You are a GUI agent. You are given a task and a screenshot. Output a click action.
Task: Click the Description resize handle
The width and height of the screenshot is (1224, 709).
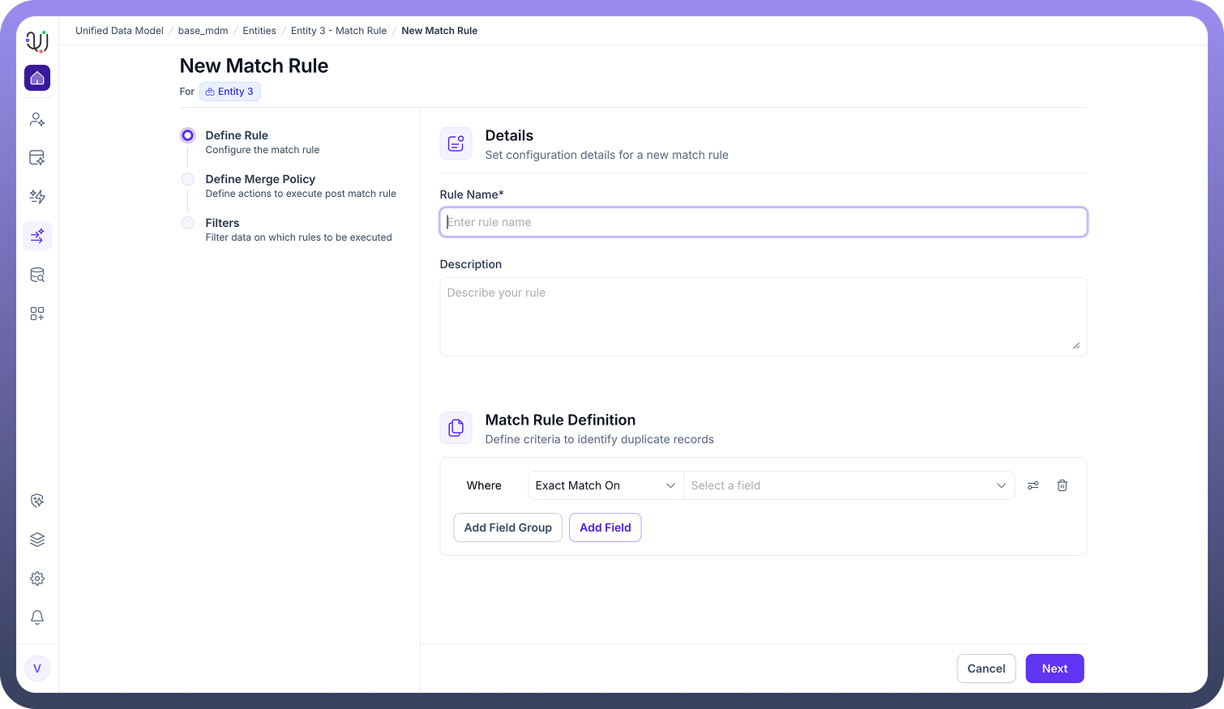1076,345
